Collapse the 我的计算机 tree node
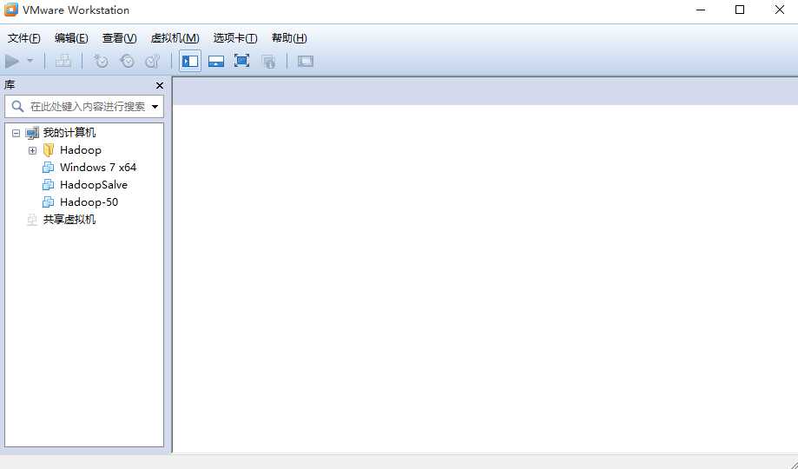The image size is (798, 469). click(16, 134)
